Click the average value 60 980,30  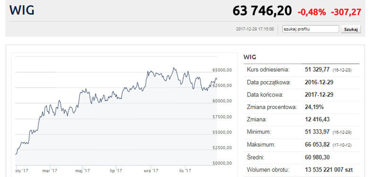point(317,157)
